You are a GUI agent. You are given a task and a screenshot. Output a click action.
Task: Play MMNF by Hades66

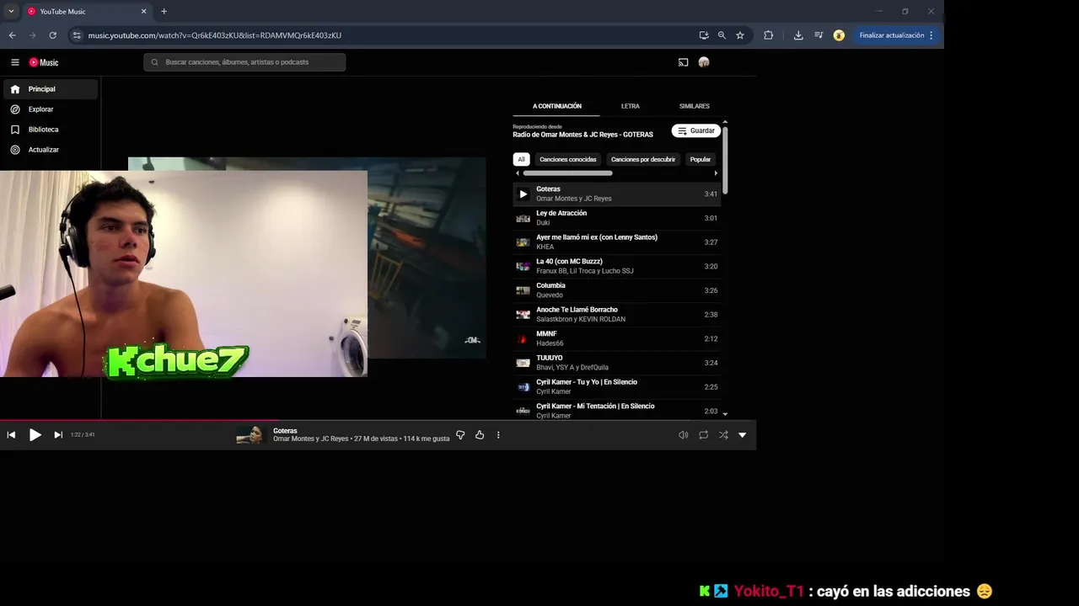(x=616, y=338)
